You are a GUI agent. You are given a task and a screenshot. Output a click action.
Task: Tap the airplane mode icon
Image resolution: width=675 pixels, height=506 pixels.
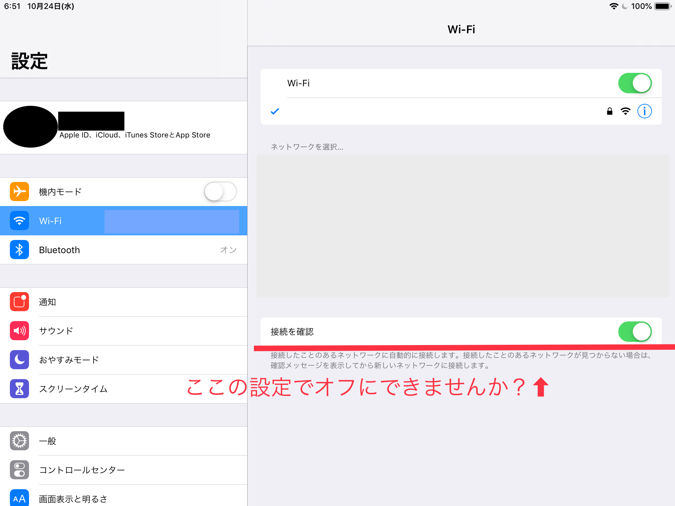tap(19, 192)
